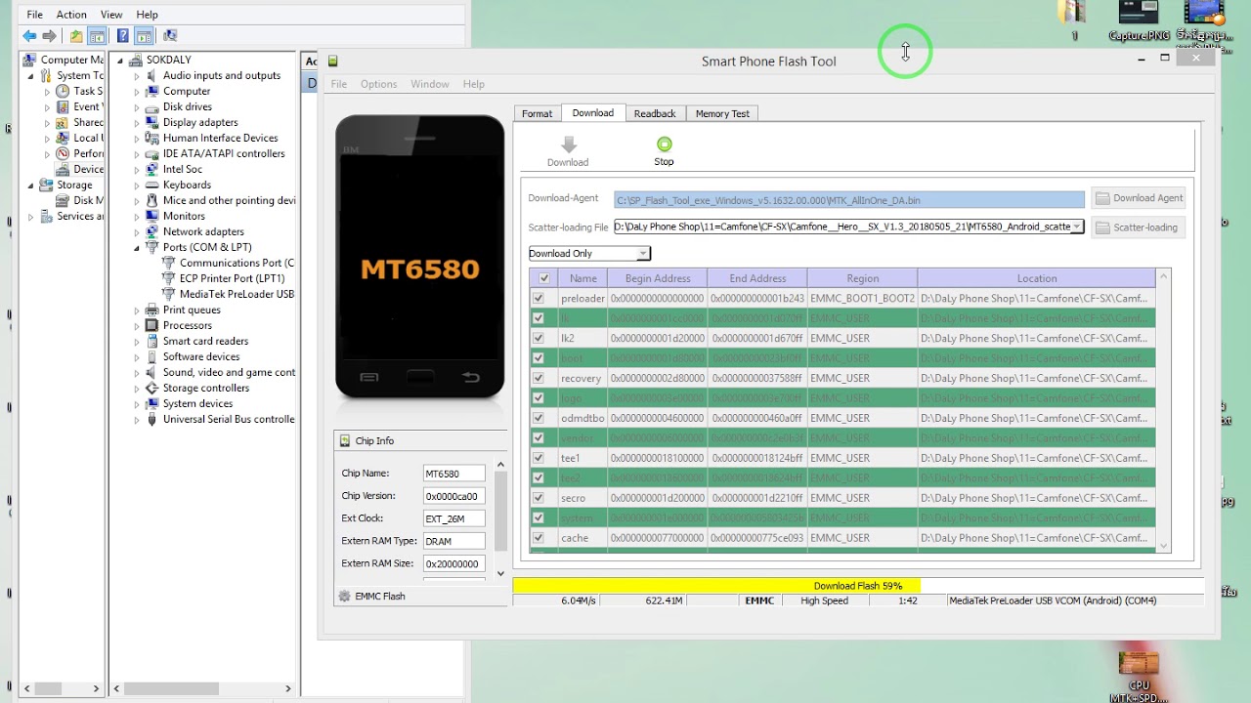Select the Event Viewer tree item
This screenshot has height=703, width=1251.
tap(87, 106)
